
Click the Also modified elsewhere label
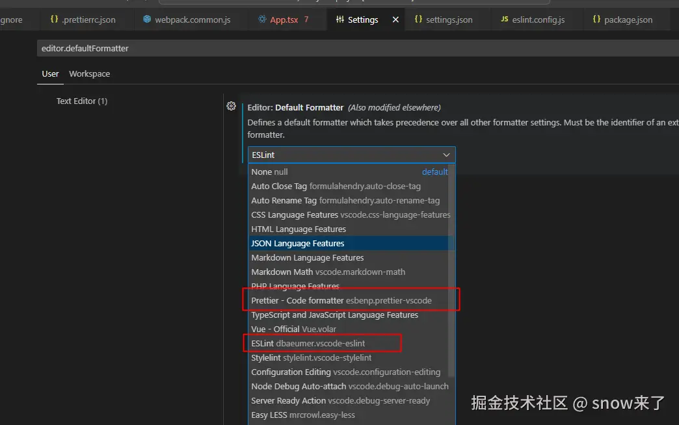(x=394, y=107)
